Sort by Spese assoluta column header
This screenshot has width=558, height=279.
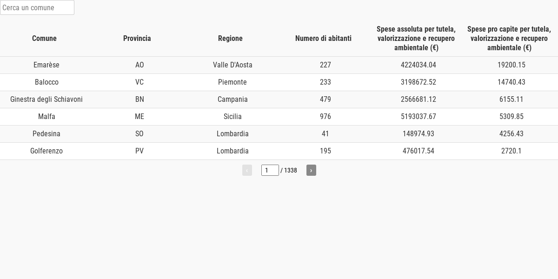pyautogui.click(x=416, y=39)
